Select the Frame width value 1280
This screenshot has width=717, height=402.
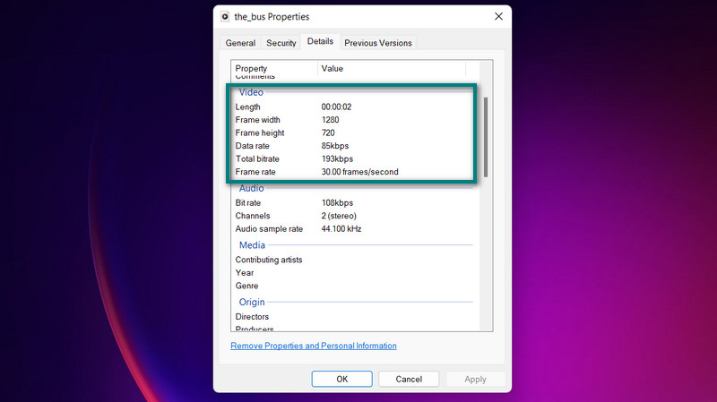pos(331,120)
